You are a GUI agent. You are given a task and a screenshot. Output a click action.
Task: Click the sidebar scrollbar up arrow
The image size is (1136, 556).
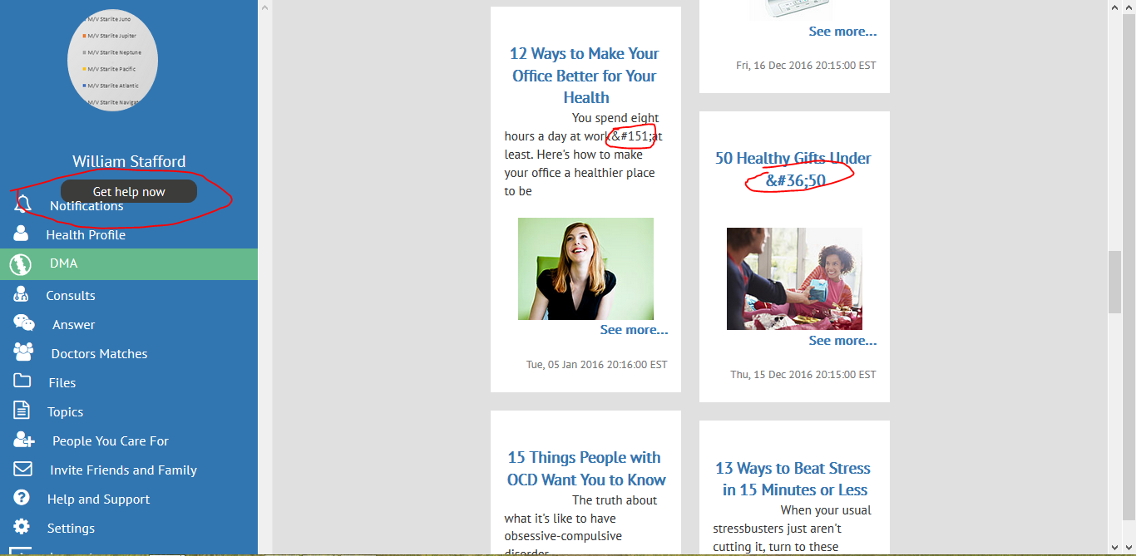coord(264,7)
